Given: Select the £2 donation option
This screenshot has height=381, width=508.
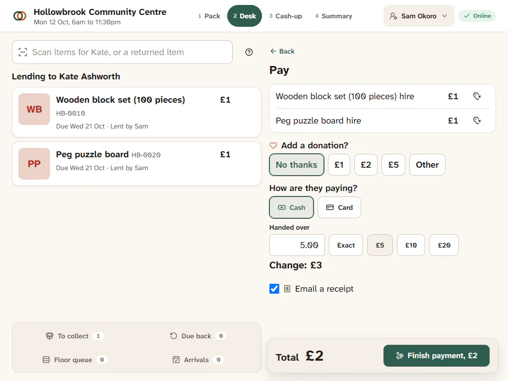Looking at the screenshot, I should (366, 165).
